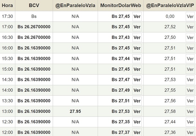Click MonitorDolarWeb Ver in 13:30 row
Screen dimensions: 196x136
[x=137, y=101]
